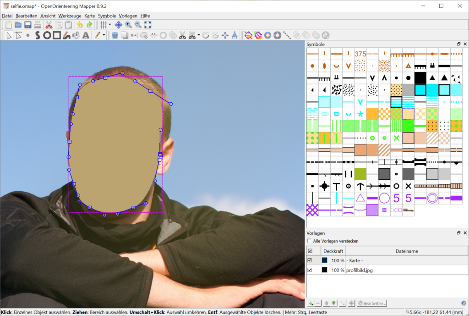
Task: Open the add template dropdown with green plus
Action: pos(311,303)
